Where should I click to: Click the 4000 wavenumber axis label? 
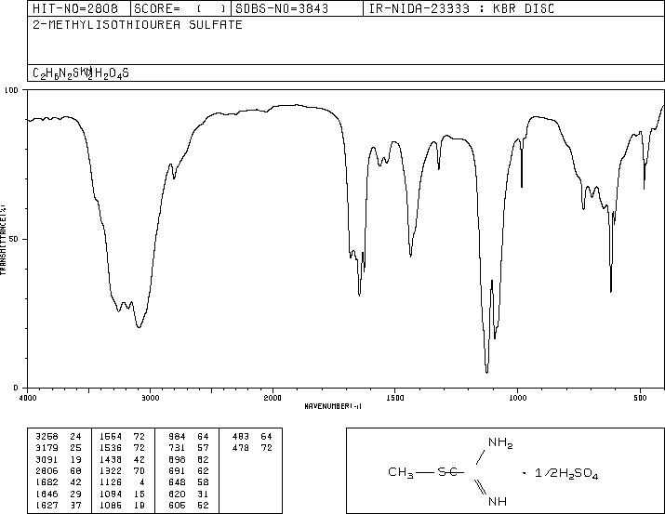pos(28,398)
